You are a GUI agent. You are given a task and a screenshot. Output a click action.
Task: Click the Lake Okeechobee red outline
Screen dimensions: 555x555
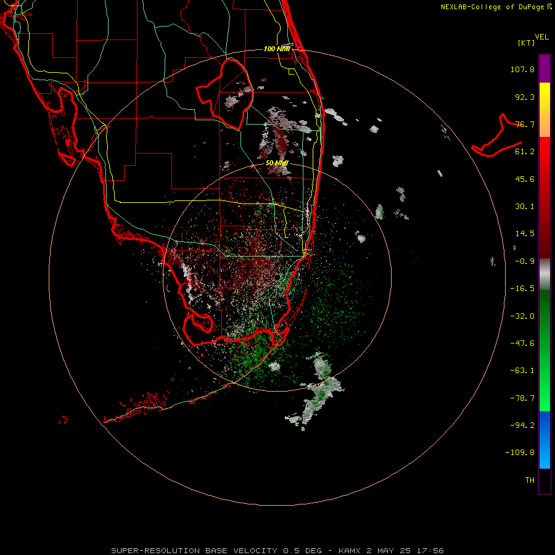[x=224, y=94]
